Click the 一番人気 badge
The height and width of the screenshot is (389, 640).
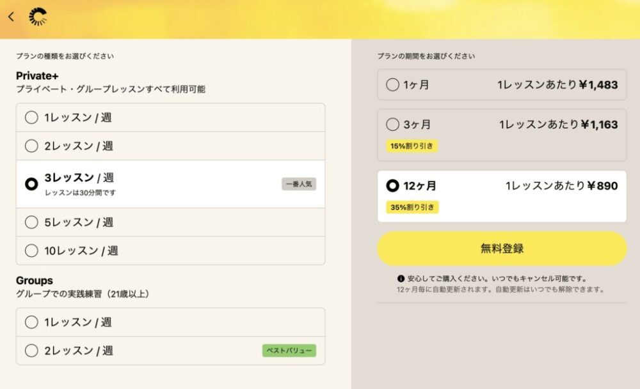tap(299, 184)
